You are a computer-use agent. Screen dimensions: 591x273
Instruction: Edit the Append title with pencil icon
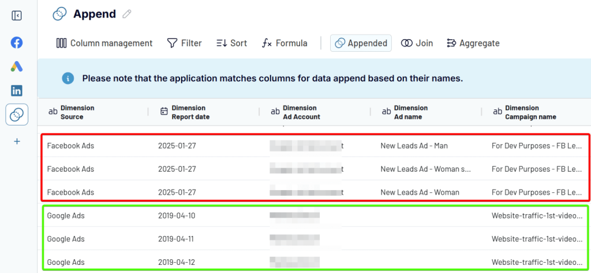pyautogui.click(x=127, y=14)
